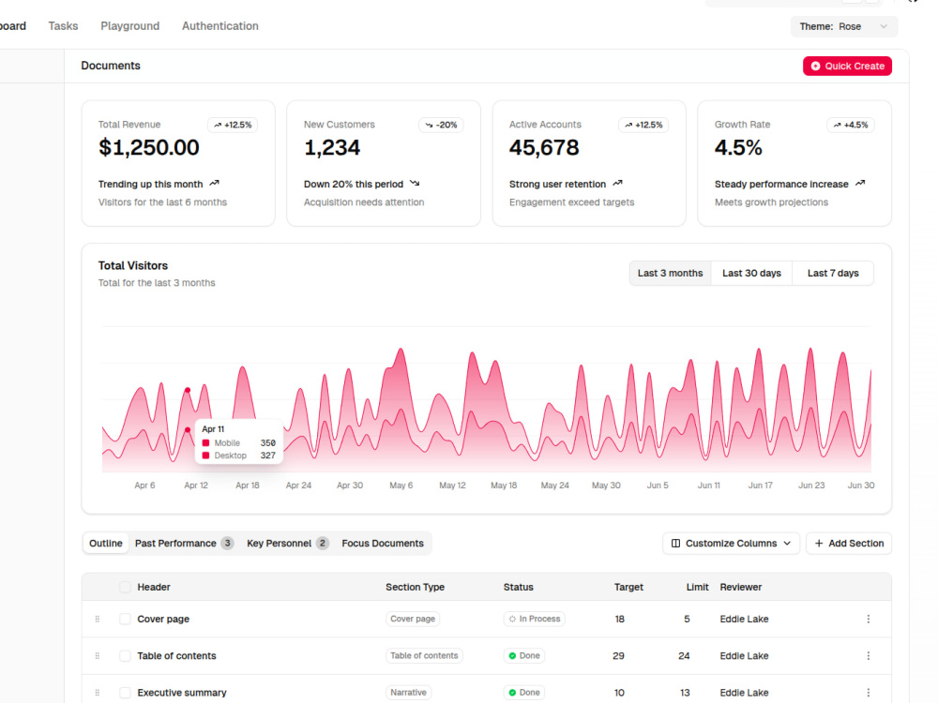Open the Theme Rose dropdown
Image resolution: width=938 pixels, height=703 pixels.
843,26
